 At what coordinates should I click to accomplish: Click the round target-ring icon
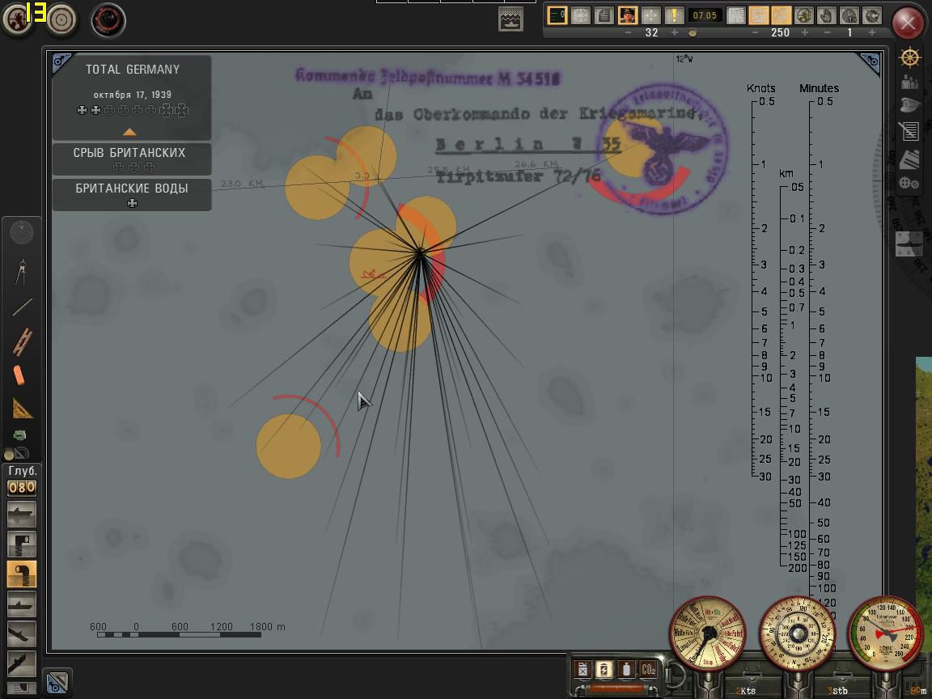(61, 19)
